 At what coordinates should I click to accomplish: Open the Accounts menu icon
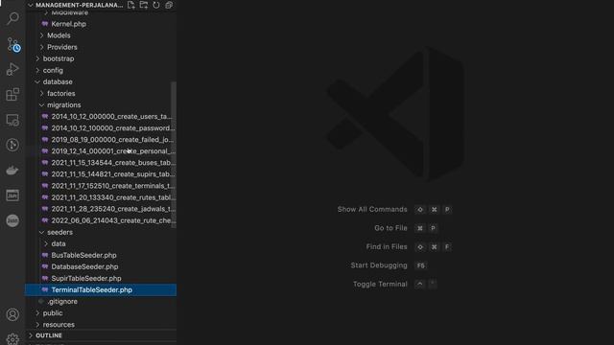(x=12, y=314)
